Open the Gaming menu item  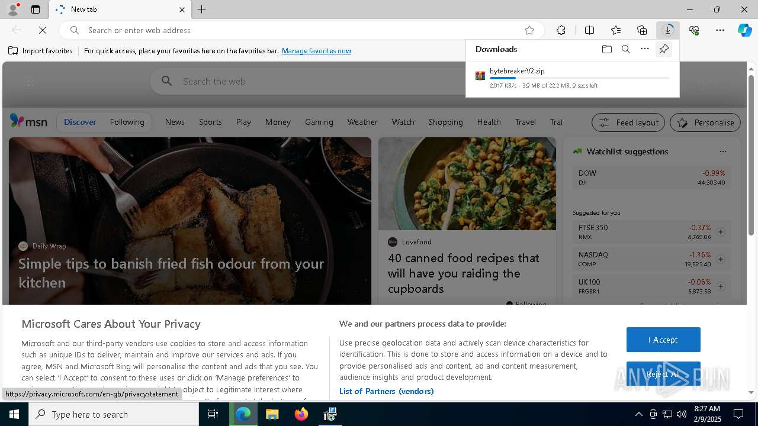click(x=319, y=122)
